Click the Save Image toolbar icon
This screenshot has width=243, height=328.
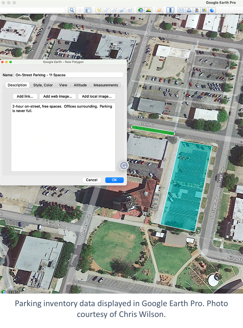pos(196,10)
